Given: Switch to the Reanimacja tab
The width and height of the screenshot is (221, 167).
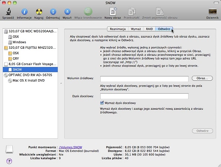Looking at the screenshot, I should click(x=118, y=29).
